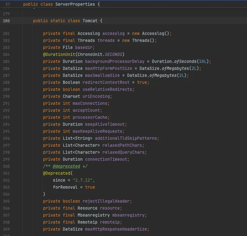Click the Charset type on the uriEncoding line

tap(71, 96)
